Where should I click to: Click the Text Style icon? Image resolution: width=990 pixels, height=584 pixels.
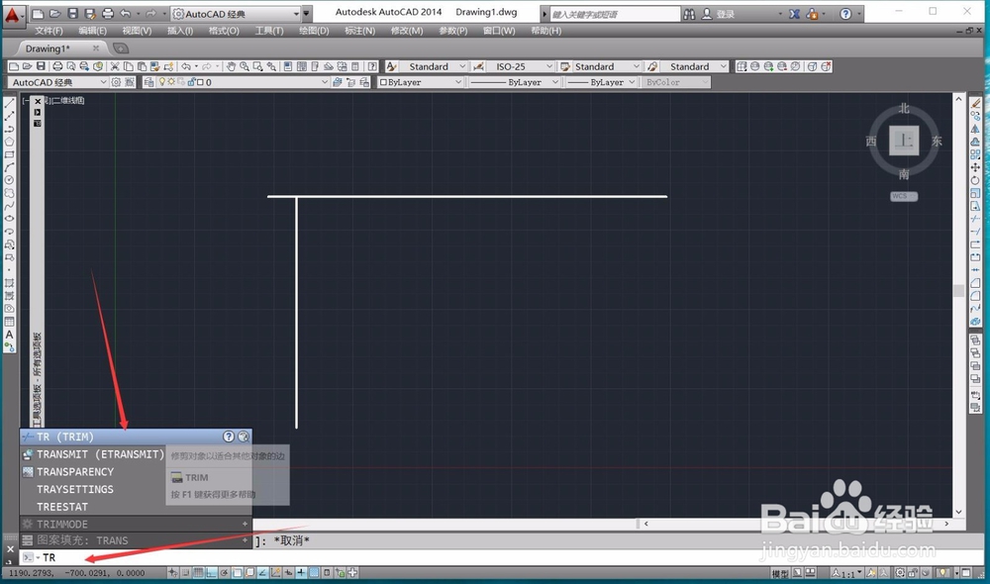click(x=391, y=66)
